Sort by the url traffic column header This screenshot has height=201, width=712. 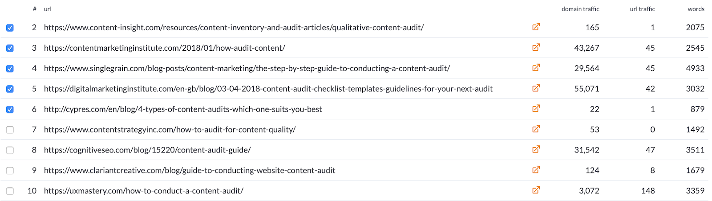[x=642, y=9]
